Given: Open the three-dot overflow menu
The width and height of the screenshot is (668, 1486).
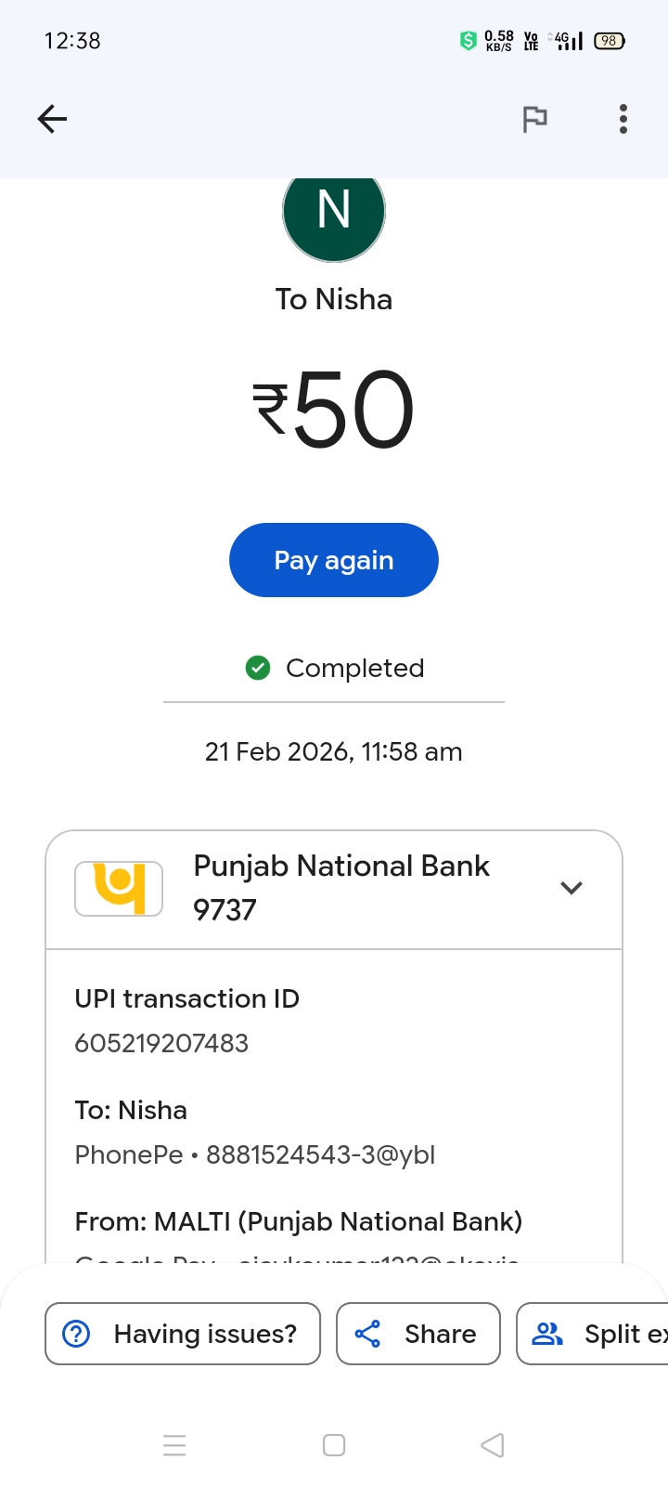Looking at the screenshot, I should pos(623,119).
